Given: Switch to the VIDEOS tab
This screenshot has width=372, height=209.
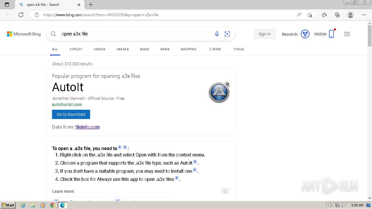Looking at the screenshot, I should (x=99, y=49).
